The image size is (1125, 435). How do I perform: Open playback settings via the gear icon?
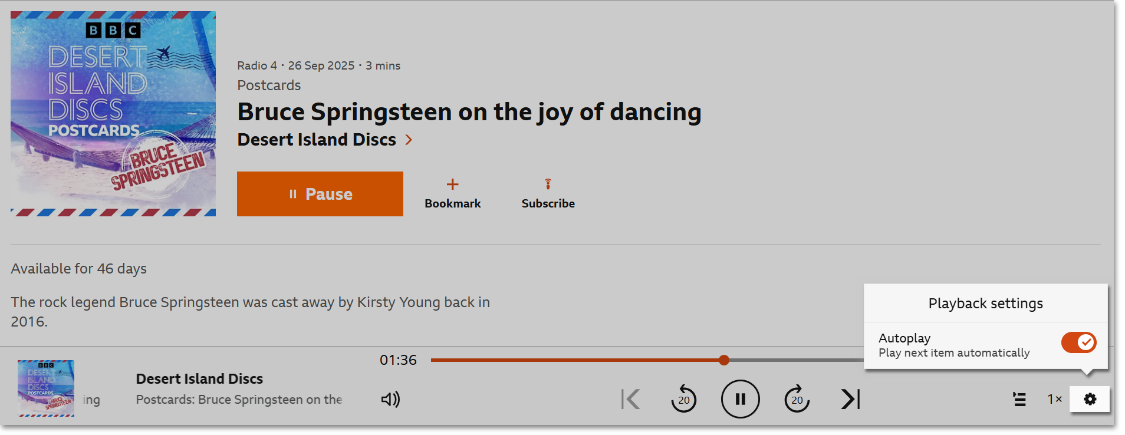pyautogui.click(x=1089, y=399)
